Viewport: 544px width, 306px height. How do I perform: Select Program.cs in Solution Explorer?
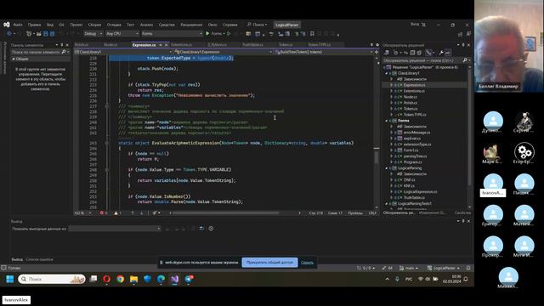(x=412, y=162)
